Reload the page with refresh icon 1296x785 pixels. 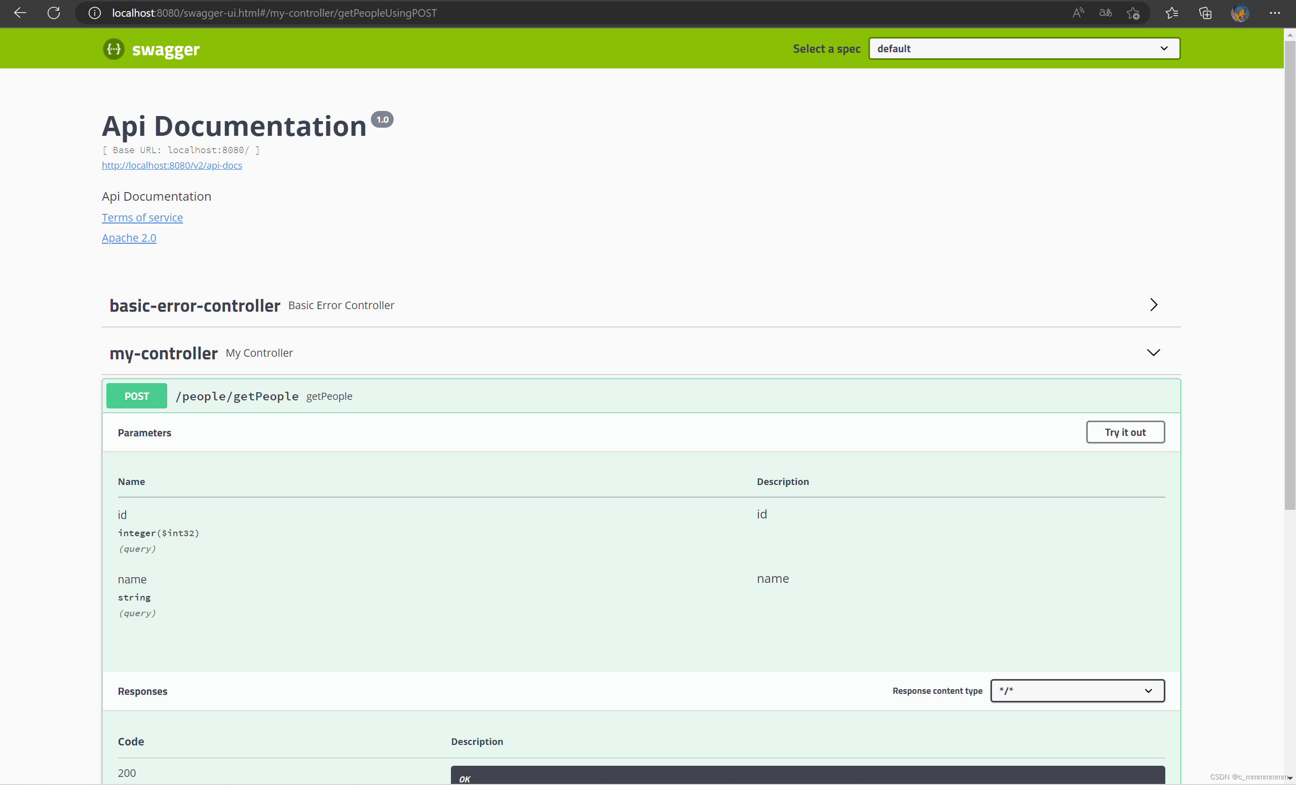54,13
